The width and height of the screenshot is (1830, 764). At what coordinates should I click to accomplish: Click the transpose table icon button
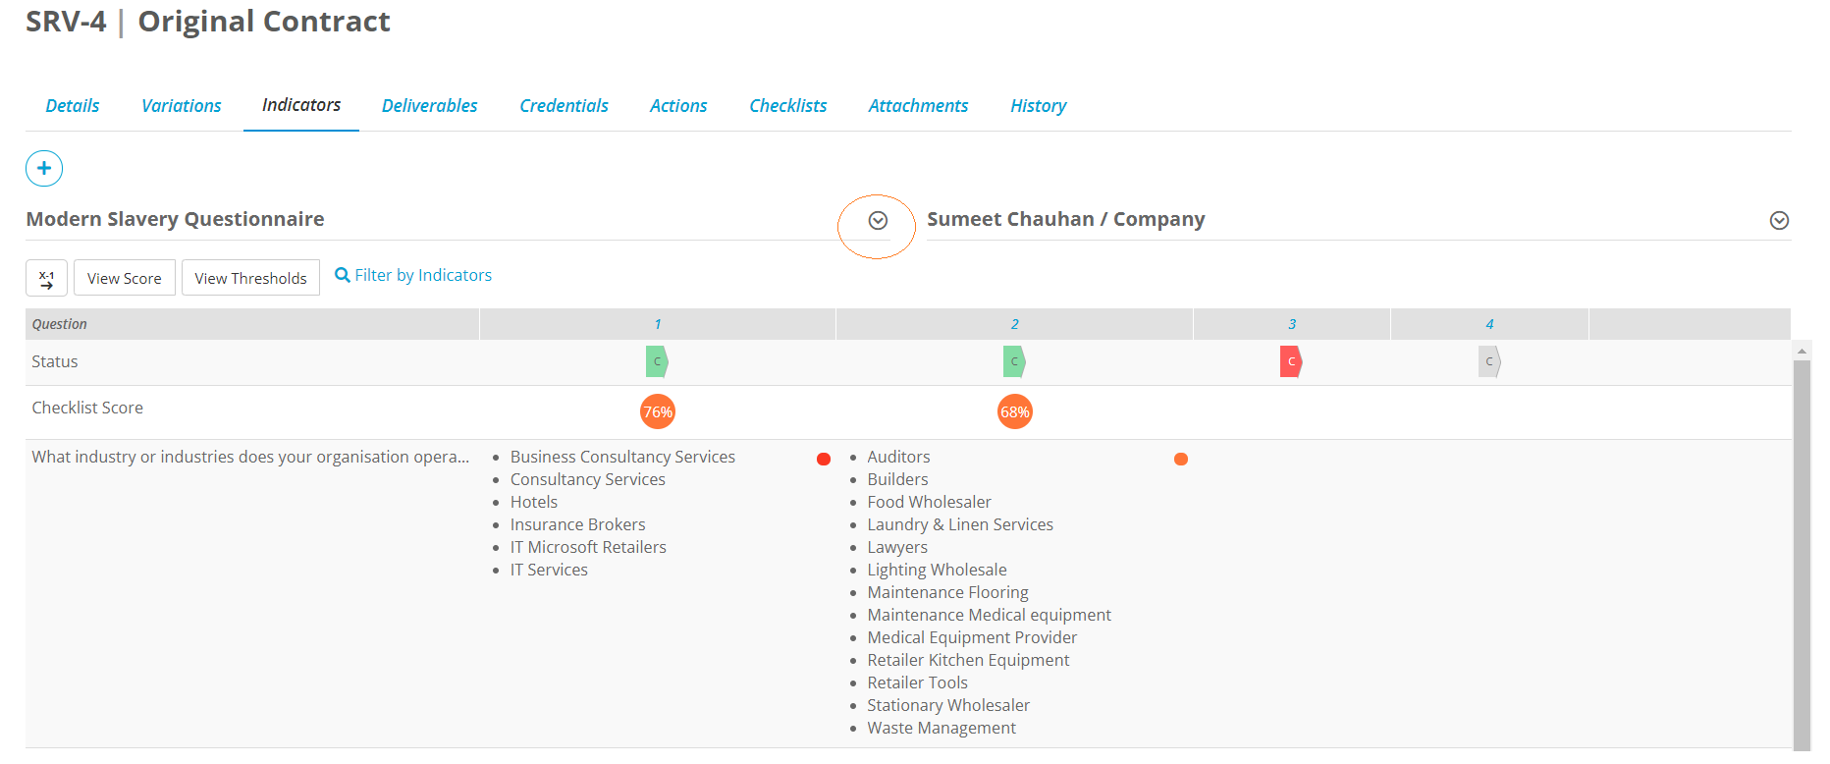pyautogui.click(x=46, y=278)
